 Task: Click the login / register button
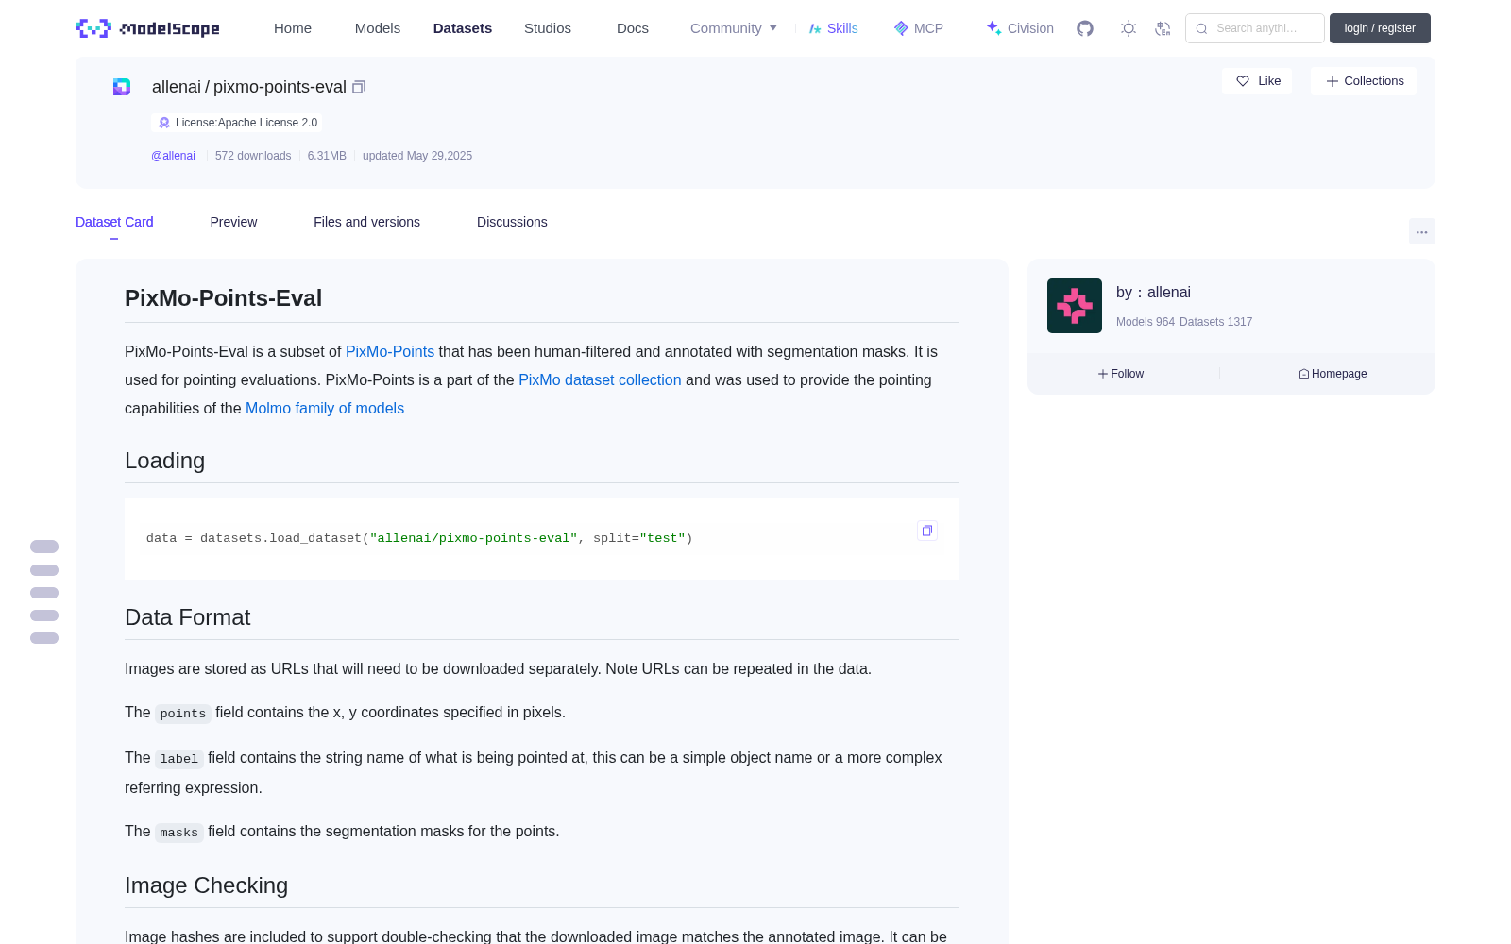[1380, 28]
